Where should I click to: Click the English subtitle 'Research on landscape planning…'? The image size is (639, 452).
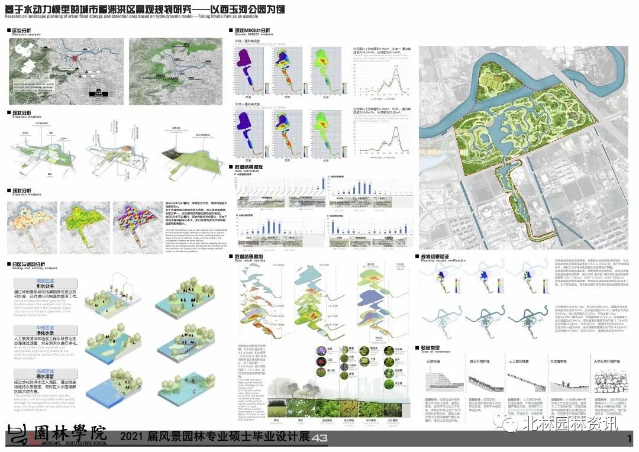coord(131,17)
